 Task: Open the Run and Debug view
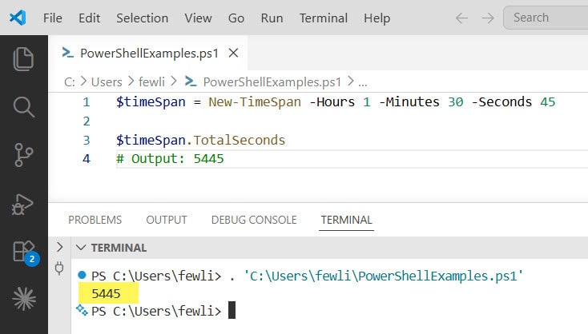22,205
